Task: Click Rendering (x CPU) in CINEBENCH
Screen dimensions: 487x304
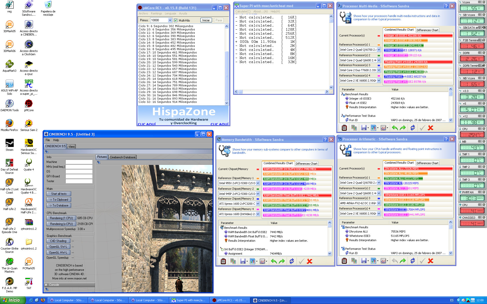Action: click(61, 224)
